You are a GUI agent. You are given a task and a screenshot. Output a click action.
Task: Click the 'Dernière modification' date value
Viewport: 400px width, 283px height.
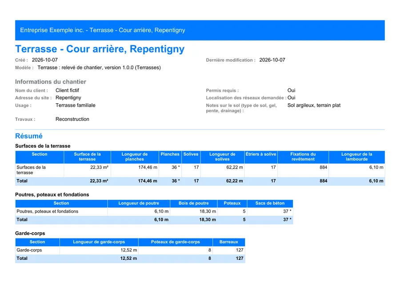[x=272, y=60]
